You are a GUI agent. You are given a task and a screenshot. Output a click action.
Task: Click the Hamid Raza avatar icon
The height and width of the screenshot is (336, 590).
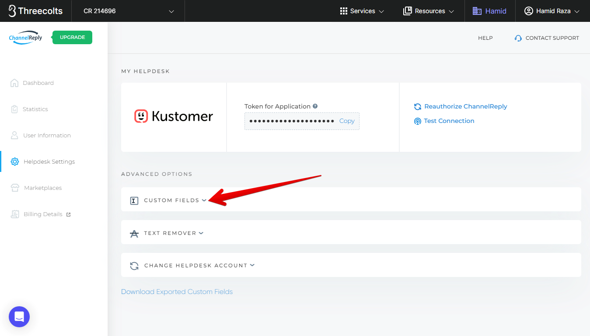[x=529, y=11]
